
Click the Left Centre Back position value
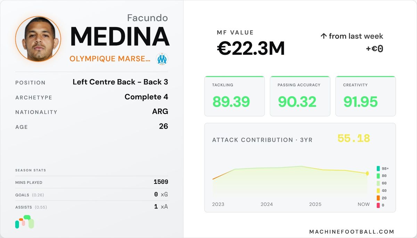[x=120, y=82]
